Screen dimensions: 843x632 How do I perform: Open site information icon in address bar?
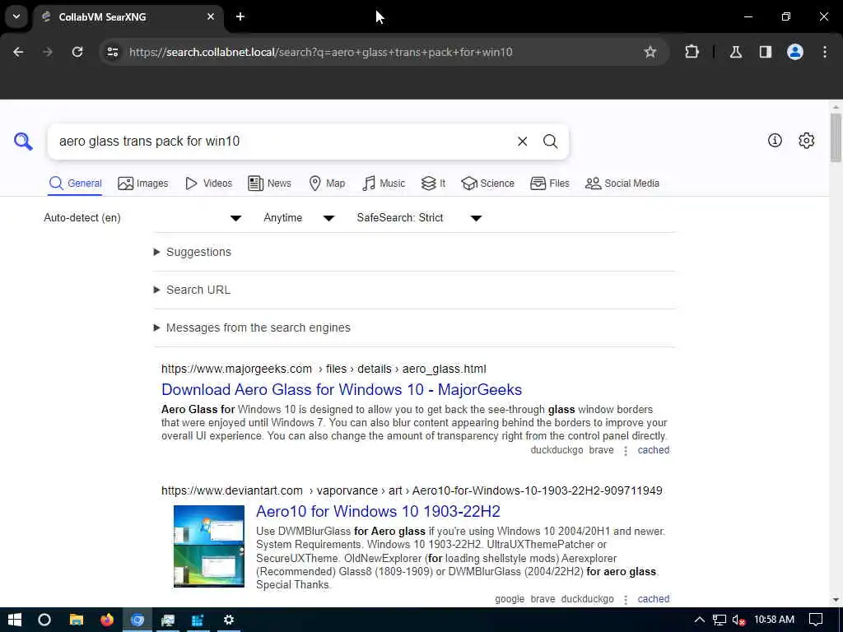[112, 52]
